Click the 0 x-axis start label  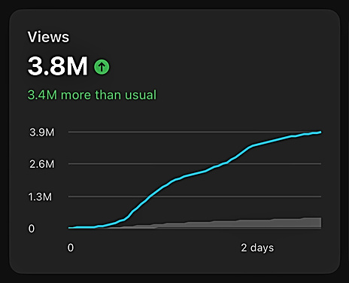coord(71,248)
